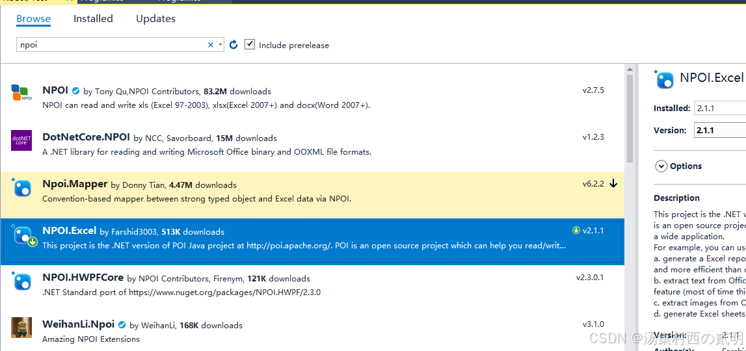Click the NPOI.Excel icon in details pane

664,79
